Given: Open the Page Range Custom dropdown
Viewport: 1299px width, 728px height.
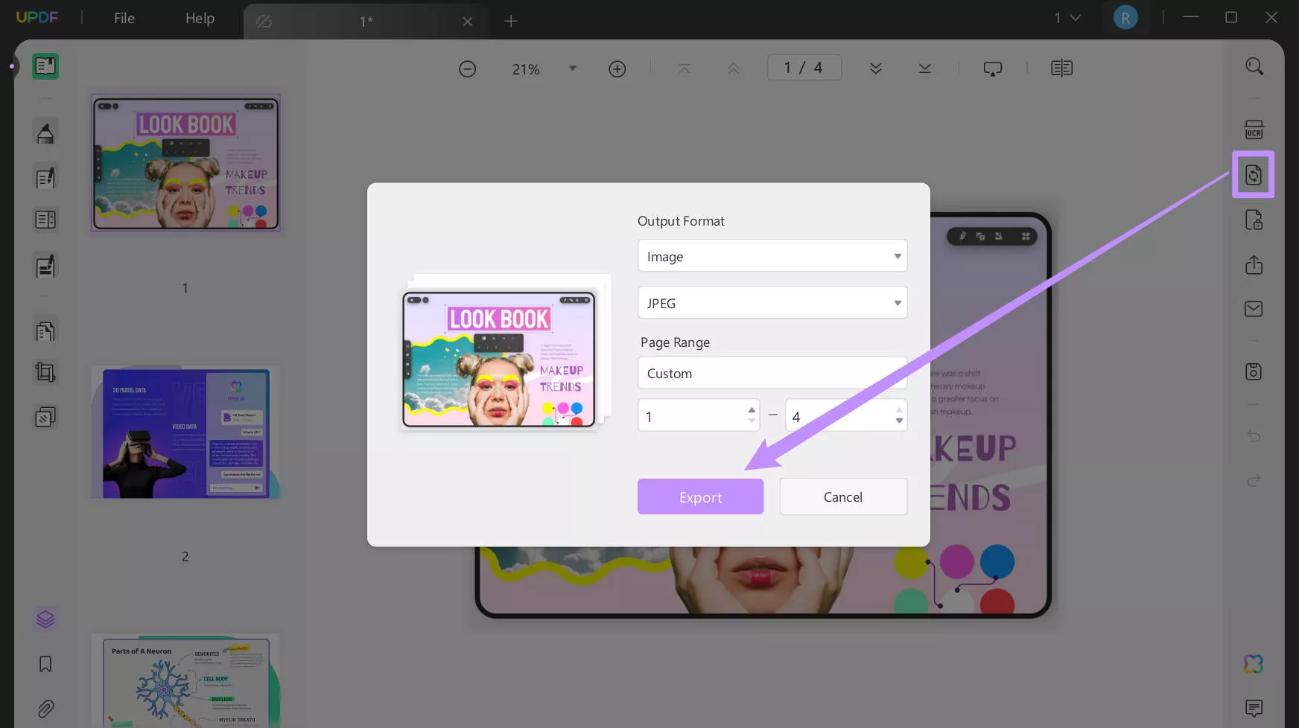Looking at the screenshot, I should pyautogui.click(x=772, y=373).
